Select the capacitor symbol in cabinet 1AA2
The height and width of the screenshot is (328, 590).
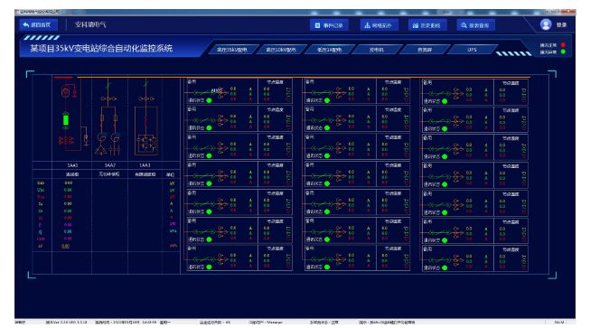coord(115,151)
